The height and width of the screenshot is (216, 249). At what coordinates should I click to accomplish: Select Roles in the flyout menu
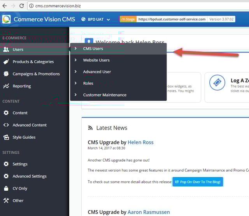(x=118, y=83)
